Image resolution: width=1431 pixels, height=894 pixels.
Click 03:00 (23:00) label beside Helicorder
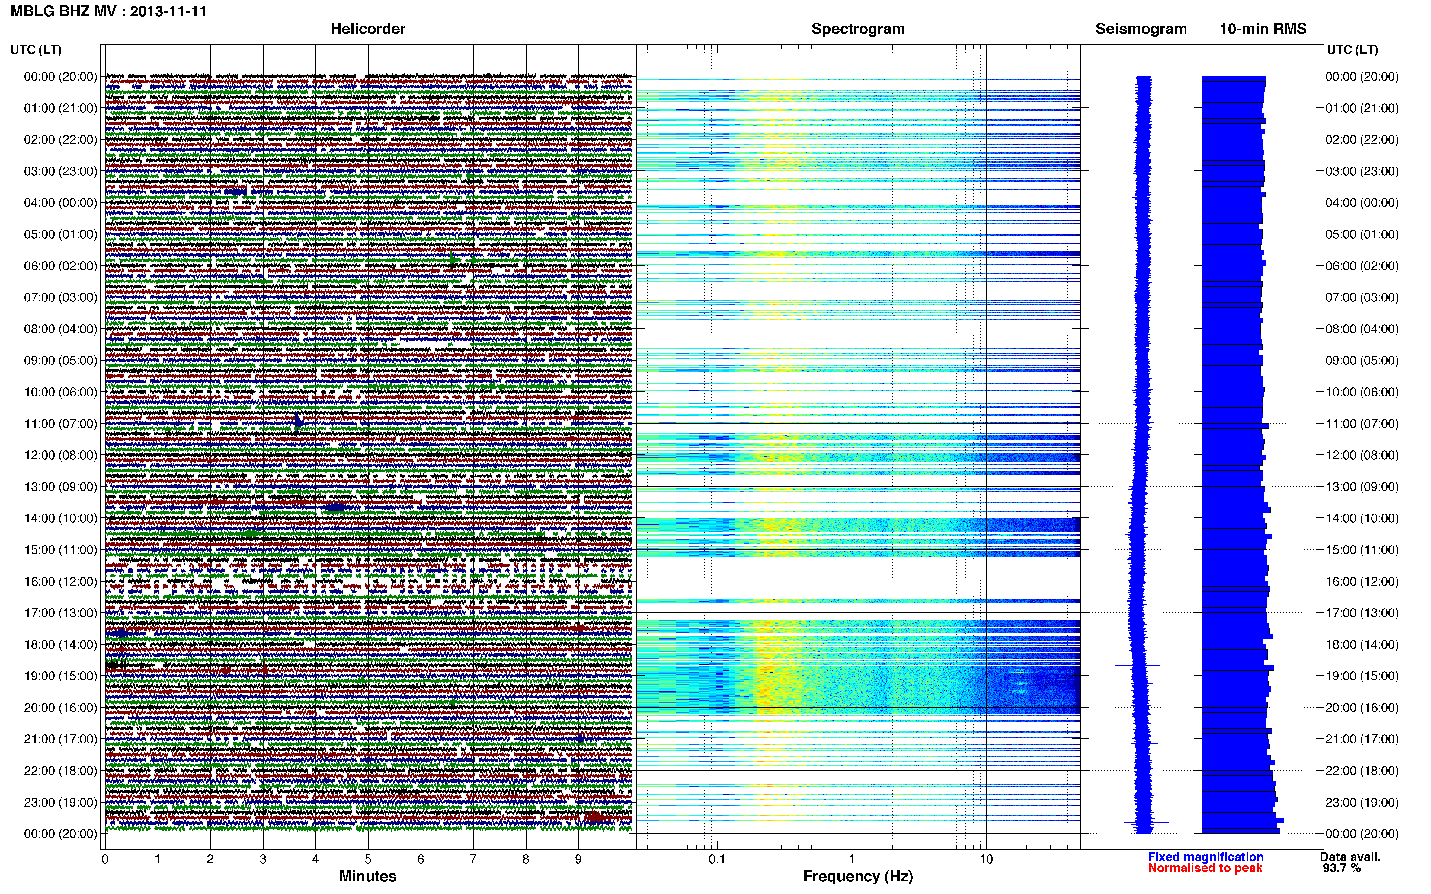(x=60, y=171)
